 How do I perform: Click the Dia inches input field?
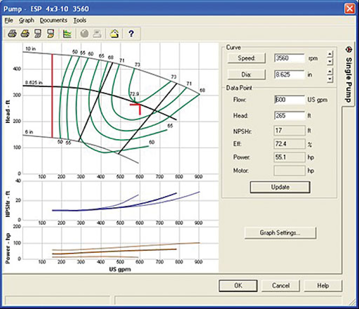[x=289, y=74]
